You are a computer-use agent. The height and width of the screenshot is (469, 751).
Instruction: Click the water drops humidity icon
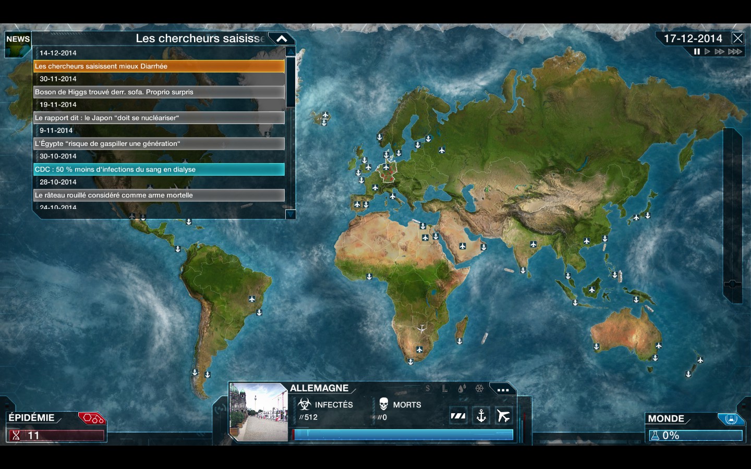coord(462,388)
